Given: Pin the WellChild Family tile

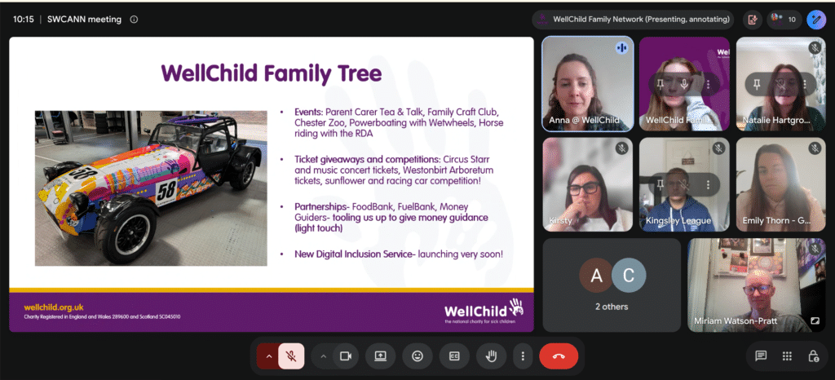Looking at the screenshot, I should click(x=660, y=84).
